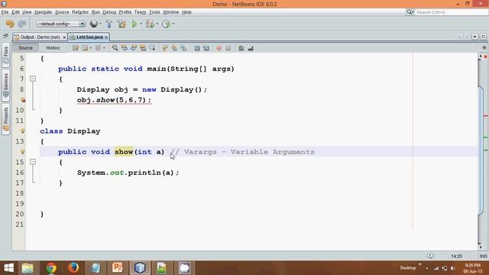The image size is (489, 275).
Task: Switch to the Source view
Action: 25,47
